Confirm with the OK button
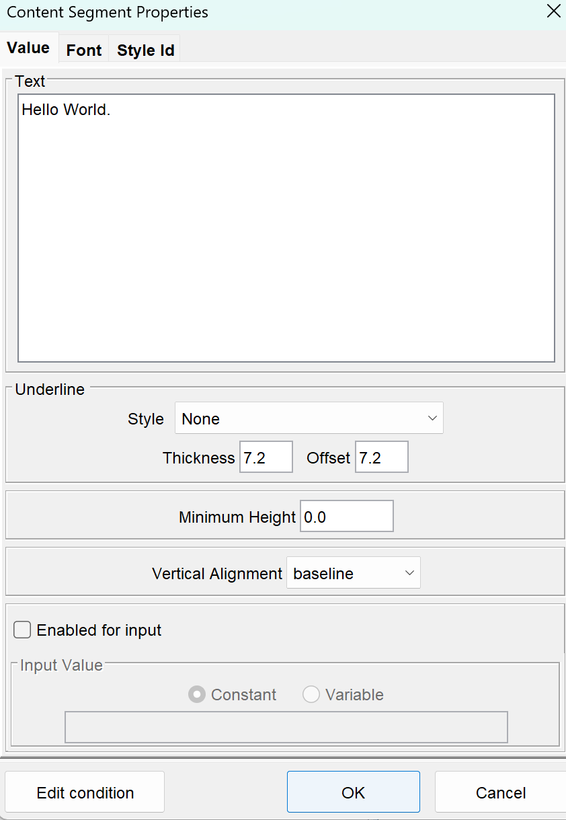Image resolution: width=566 pixels, height=820 pixels. (x=353, y=792)
